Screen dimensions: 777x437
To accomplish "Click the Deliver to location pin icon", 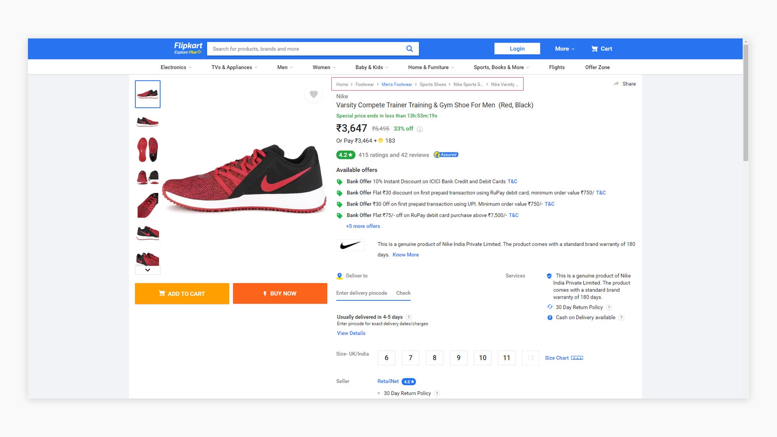I will [340, 276].
